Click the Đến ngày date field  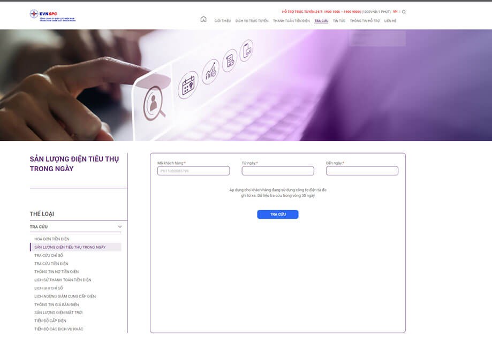tap(362, 171)
